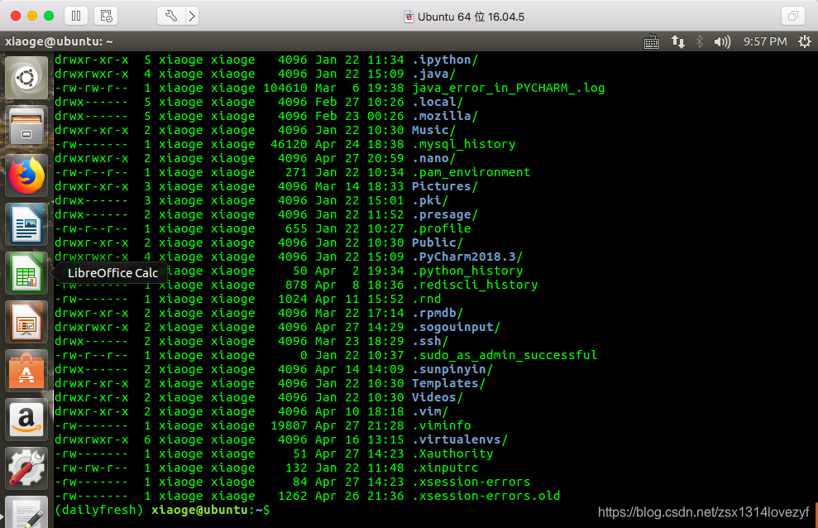The image size is (818, 528).
Task: Click the .sunpinyin/ directory name
Action: click(452, 370)
